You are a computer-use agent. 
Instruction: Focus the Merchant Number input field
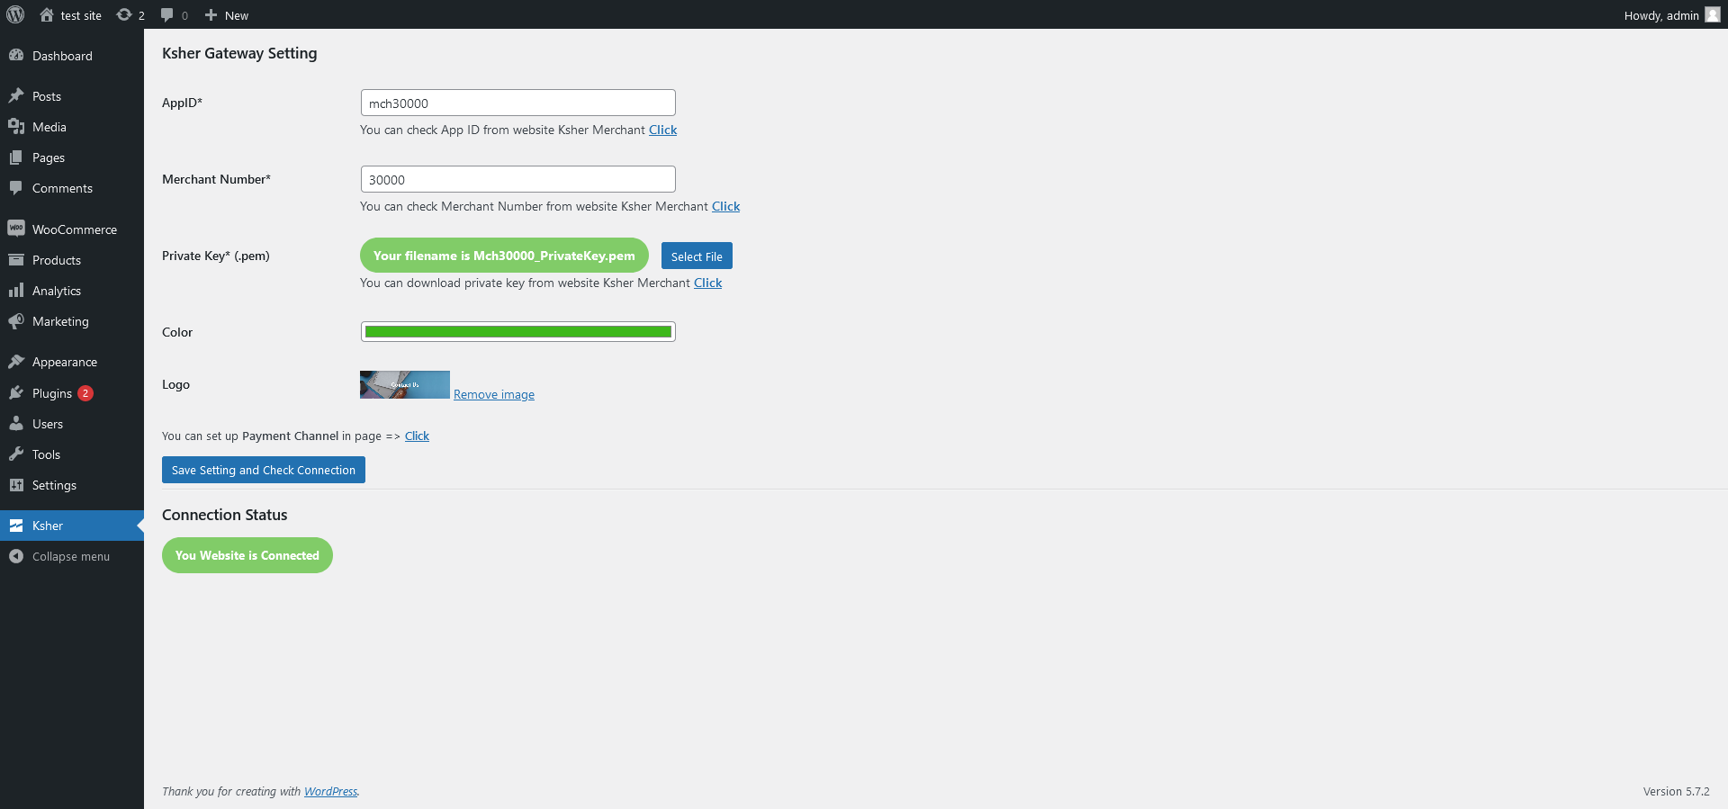click(518, 179)
